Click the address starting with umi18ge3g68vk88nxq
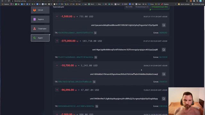 [125, 50]
